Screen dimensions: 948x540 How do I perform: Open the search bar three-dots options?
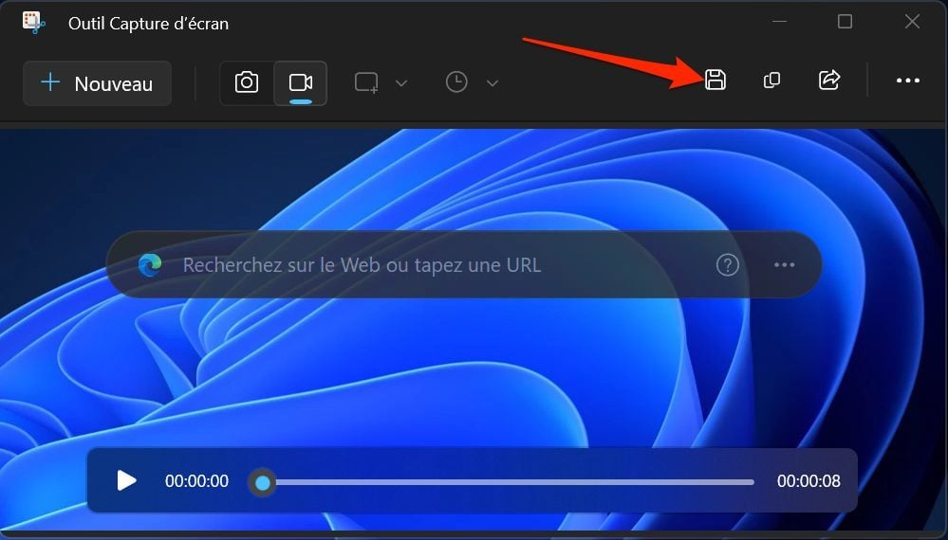[784, 265]
